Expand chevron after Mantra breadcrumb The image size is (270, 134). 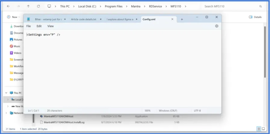[145, 6]
